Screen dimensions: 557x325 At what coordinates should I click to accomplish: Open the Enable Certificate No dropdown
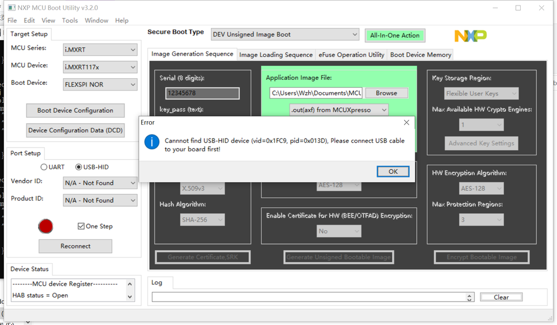pos(339,231)
